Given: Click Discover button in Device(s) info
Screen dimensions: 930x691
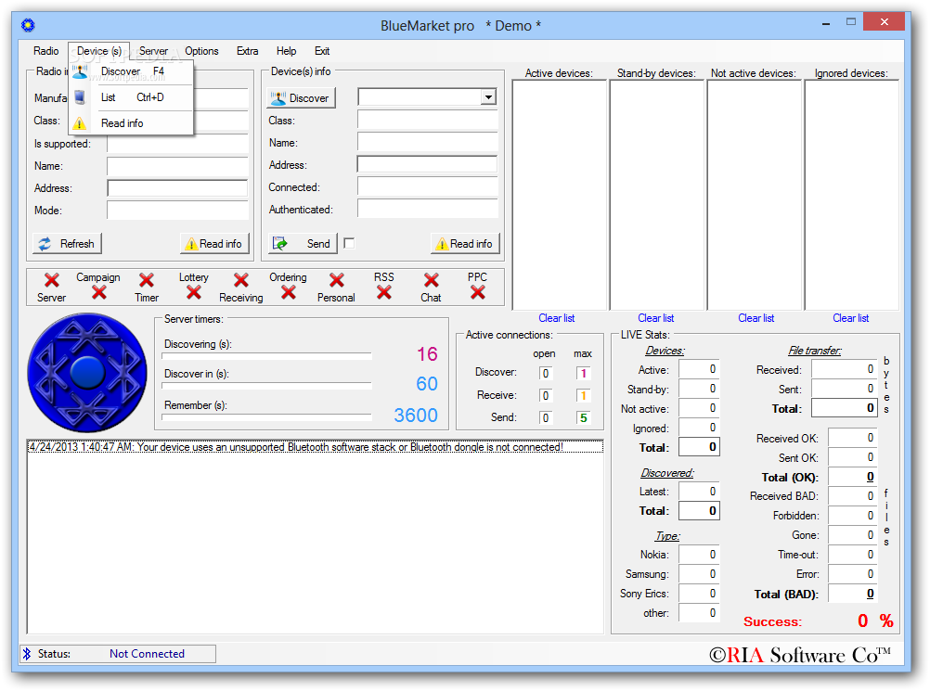Looking at the screenshot, I should [x=302, y=97].
